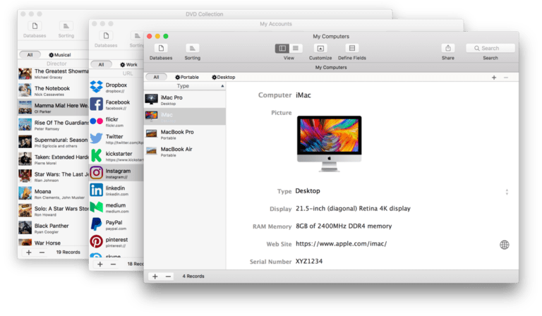Select the iMac Pro record

185,99
